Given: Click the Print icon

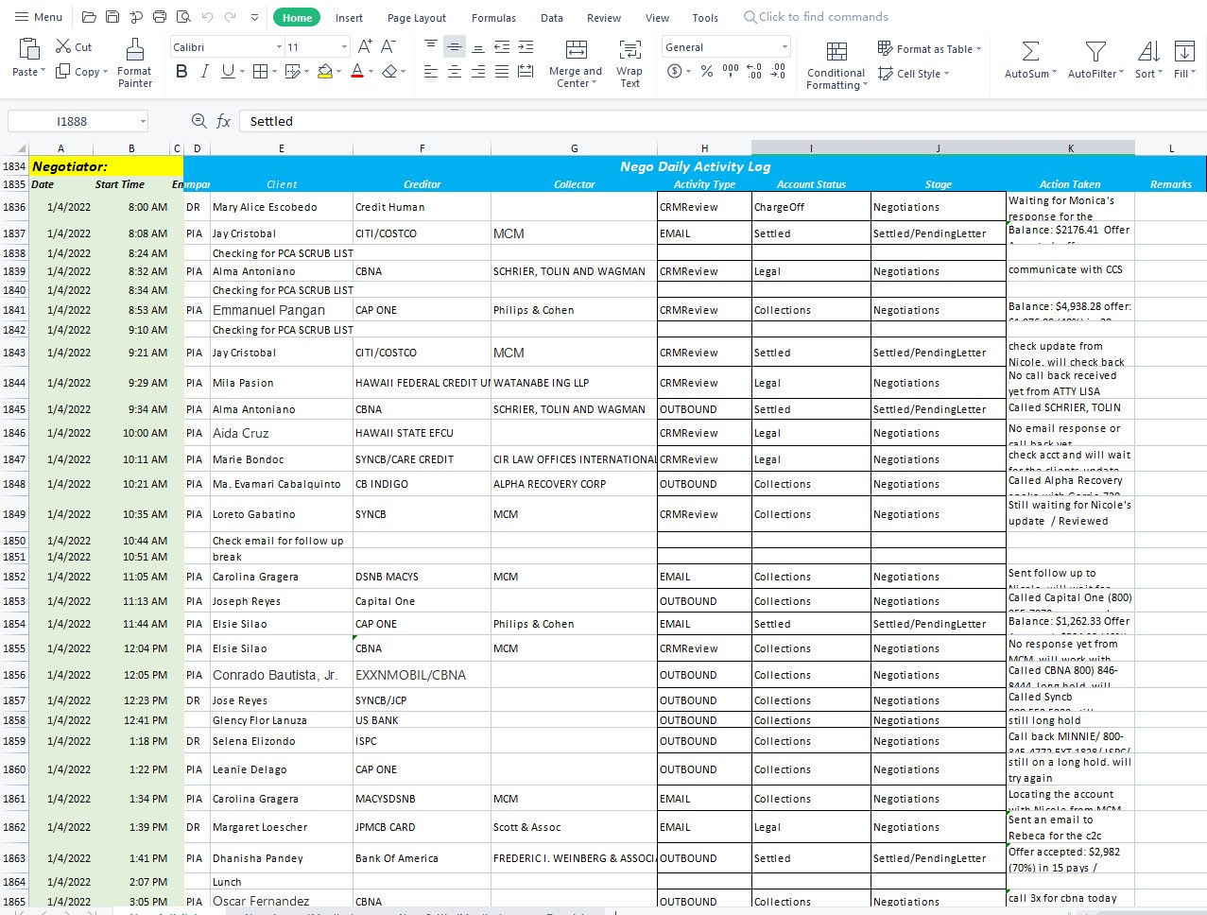Looking at the screenshot, I should (160, 17).
